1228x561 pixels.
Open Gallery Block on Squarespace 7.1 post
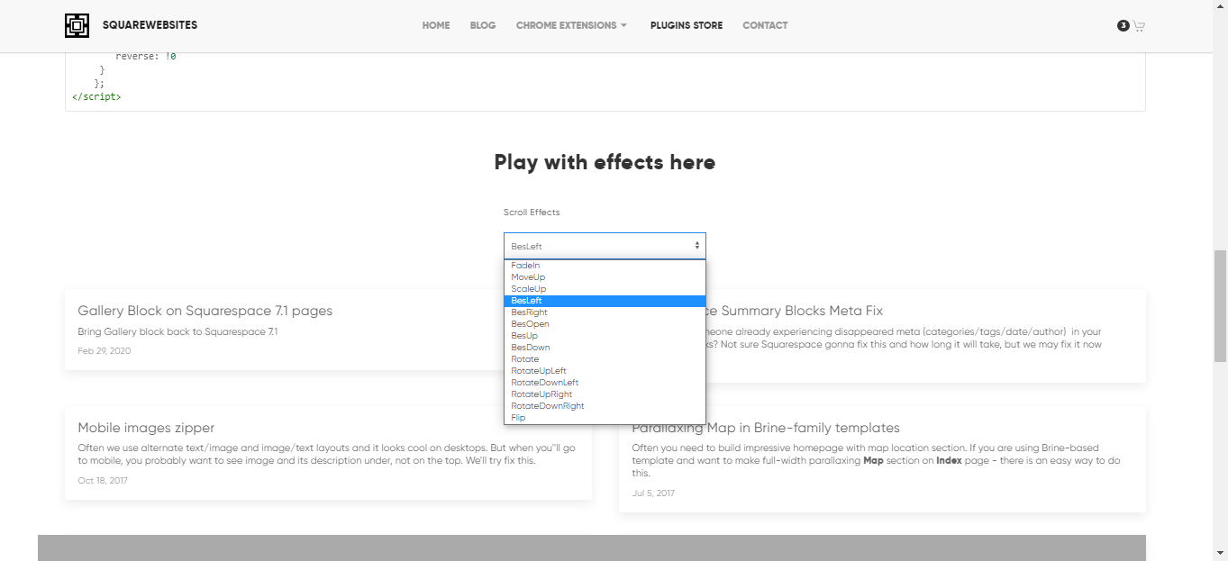coord(205,311)
